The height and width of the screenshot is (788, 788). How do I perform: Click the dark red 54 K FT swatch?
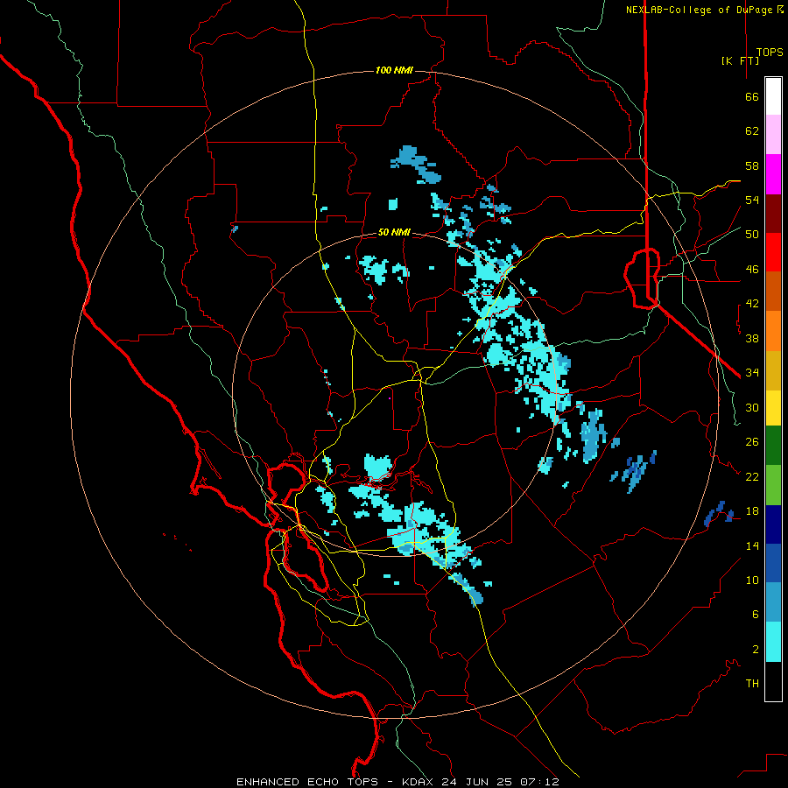(773, 214)
